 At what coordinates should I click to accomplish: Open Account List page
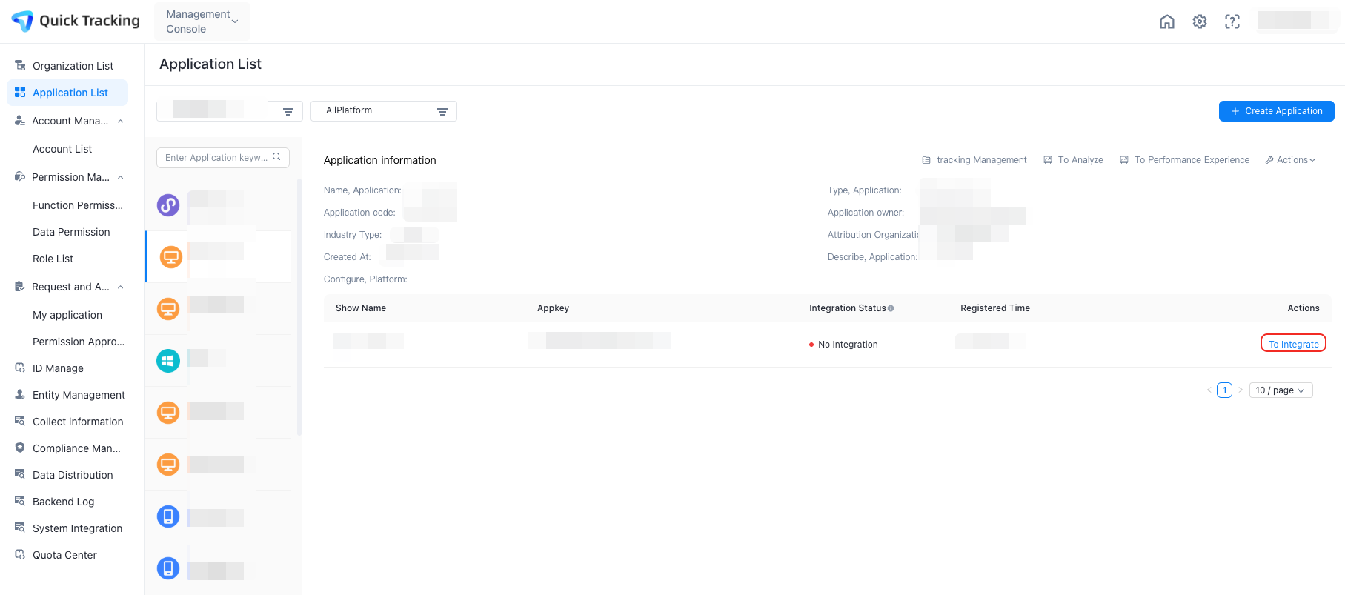click(62, 149)
